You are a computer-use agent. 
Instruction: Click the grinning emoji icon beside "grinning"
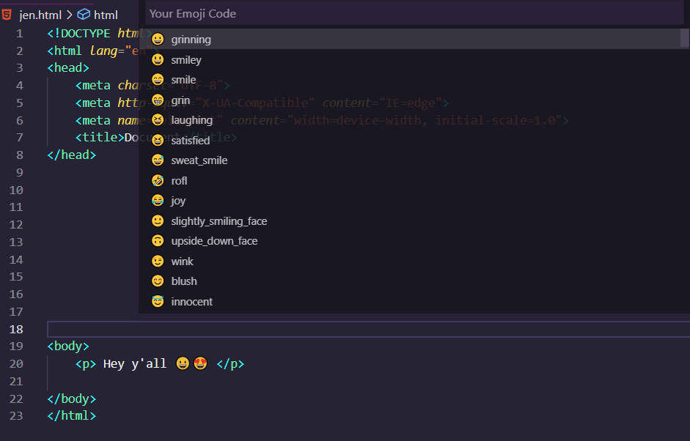[x=157, y=39]
